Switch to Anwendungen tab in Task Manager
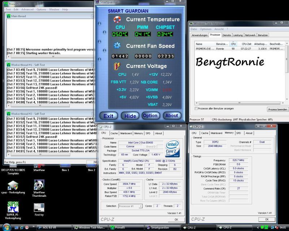Image resolution: width=289 pixels, height=231 pixels. tap(200, 35)
